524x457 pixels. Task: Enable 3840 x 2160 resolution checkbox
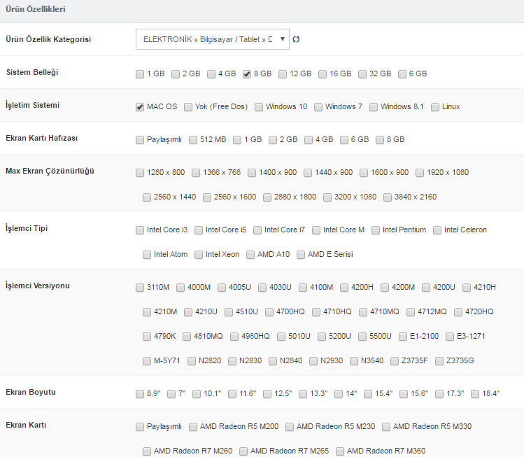click(x=388, y=197)
